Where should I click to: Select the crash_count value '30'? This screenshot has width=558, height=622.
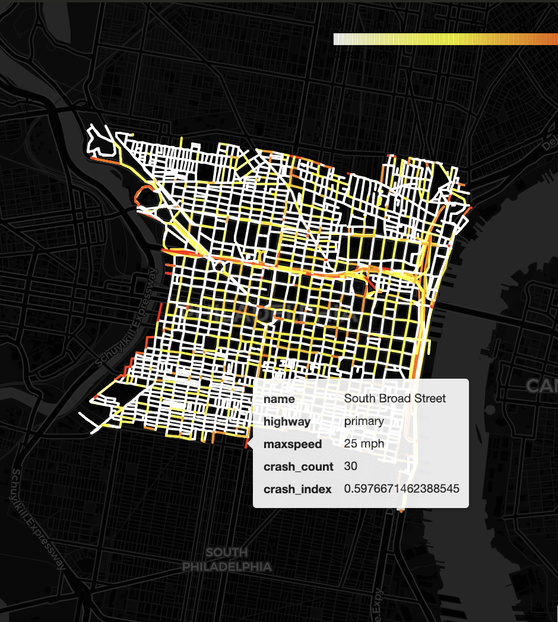(x=350, y=466)
